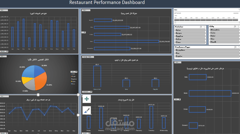Click the Main category bar
The height and width of the screenshot is (134, 240).
coord(210,93)
